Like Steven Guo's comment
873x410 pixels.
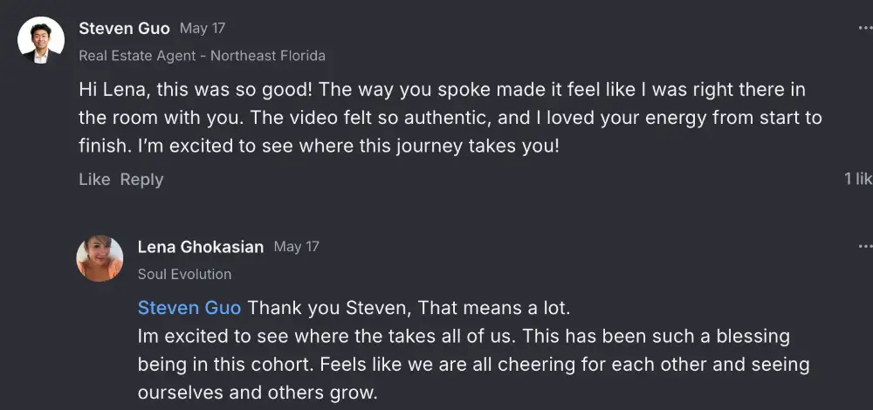click(94, 180)
